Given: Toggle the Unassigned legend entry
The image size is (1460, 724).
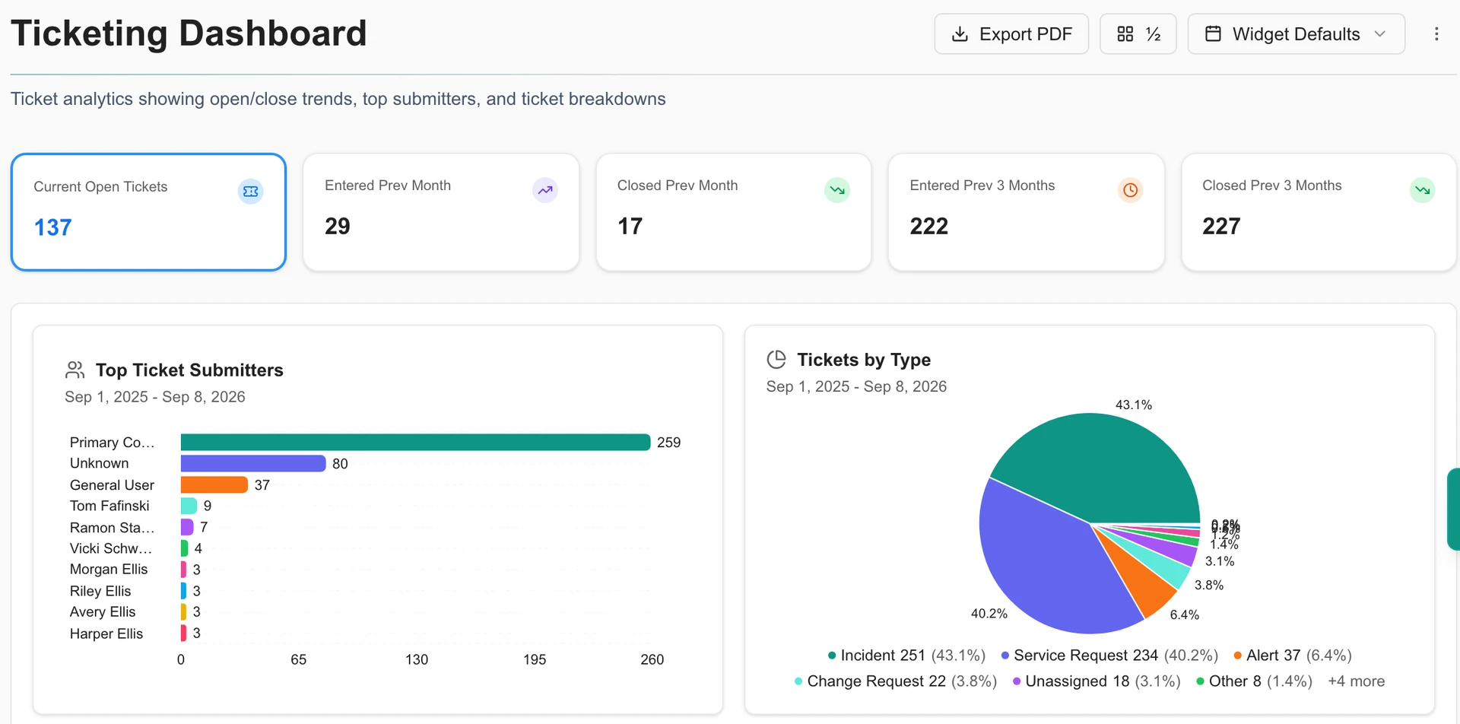Looking at the screenshot, I should click(1097, 681).
